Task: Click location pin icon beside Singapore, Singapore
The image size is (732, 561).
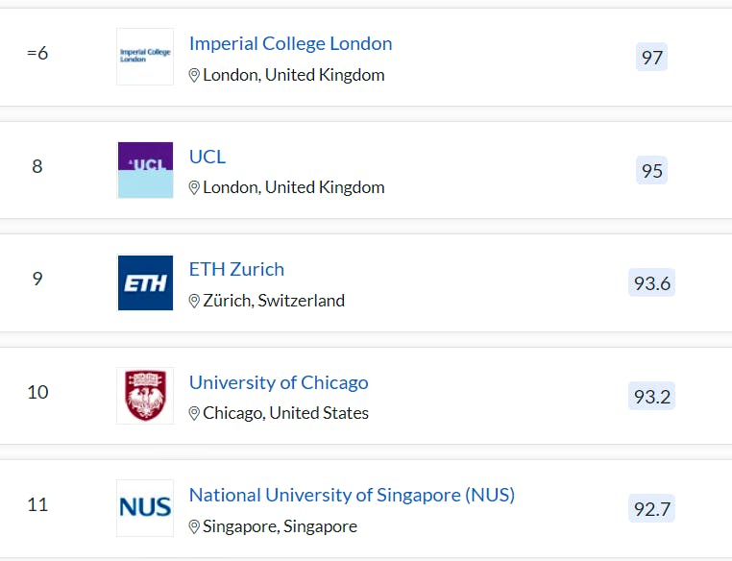Action: (x=194, y=526)
